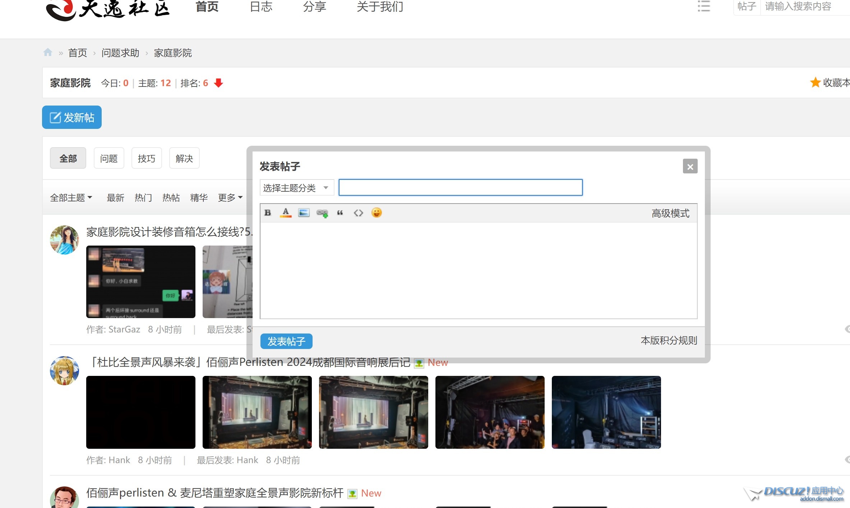The width and height of the screenshot is (850, 508).
Task: Open the 更多 sorting dropdown
Action: click(230, 197)
